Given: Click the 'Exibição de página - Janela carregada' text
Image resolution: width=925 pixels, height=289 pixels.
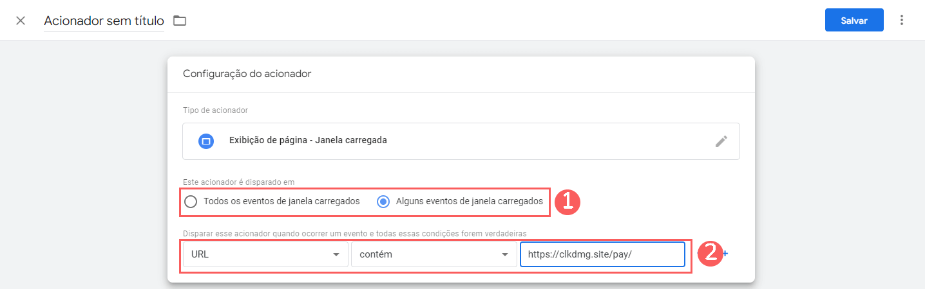Looking at the screenshot, I should pyautogui.click(x=308, y=140).
